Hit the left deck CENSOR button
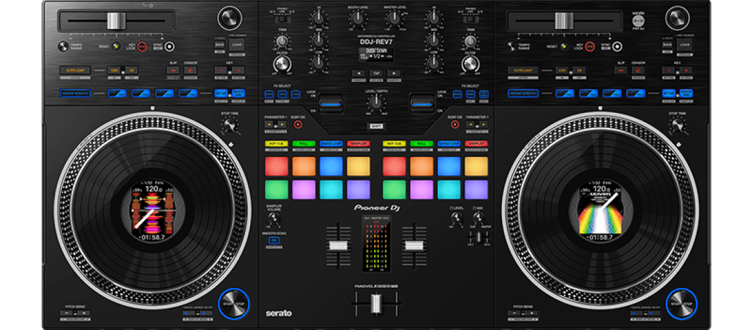Viewport: 752px width, 330px height. [x=191, y=70]
